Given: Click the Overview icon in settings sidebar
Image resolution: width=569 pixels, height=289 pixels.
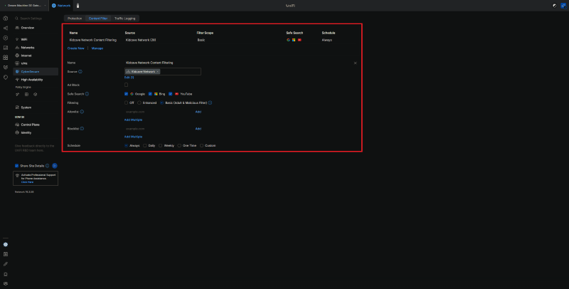Looking at the screenshot, I should coord(17,28).
